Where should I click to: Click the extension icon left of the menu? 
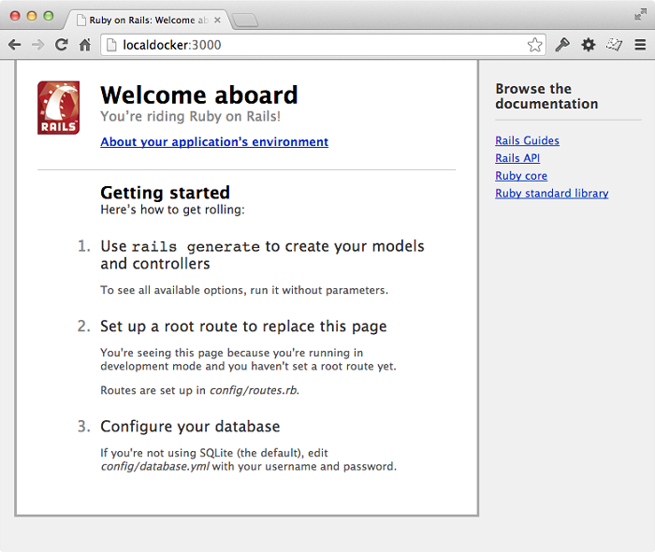pyautogui.click(x=614, y=44)
